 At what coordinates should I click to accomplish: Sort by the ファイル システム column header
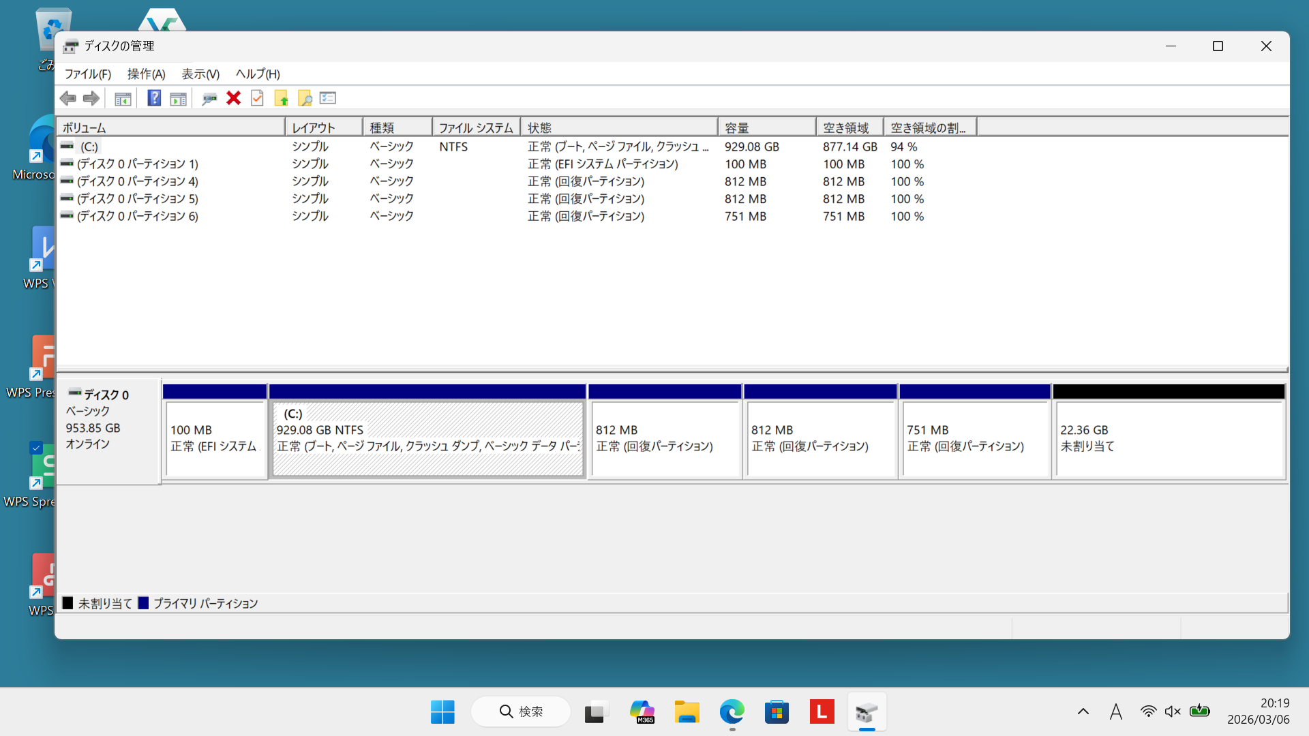point(475,127)
